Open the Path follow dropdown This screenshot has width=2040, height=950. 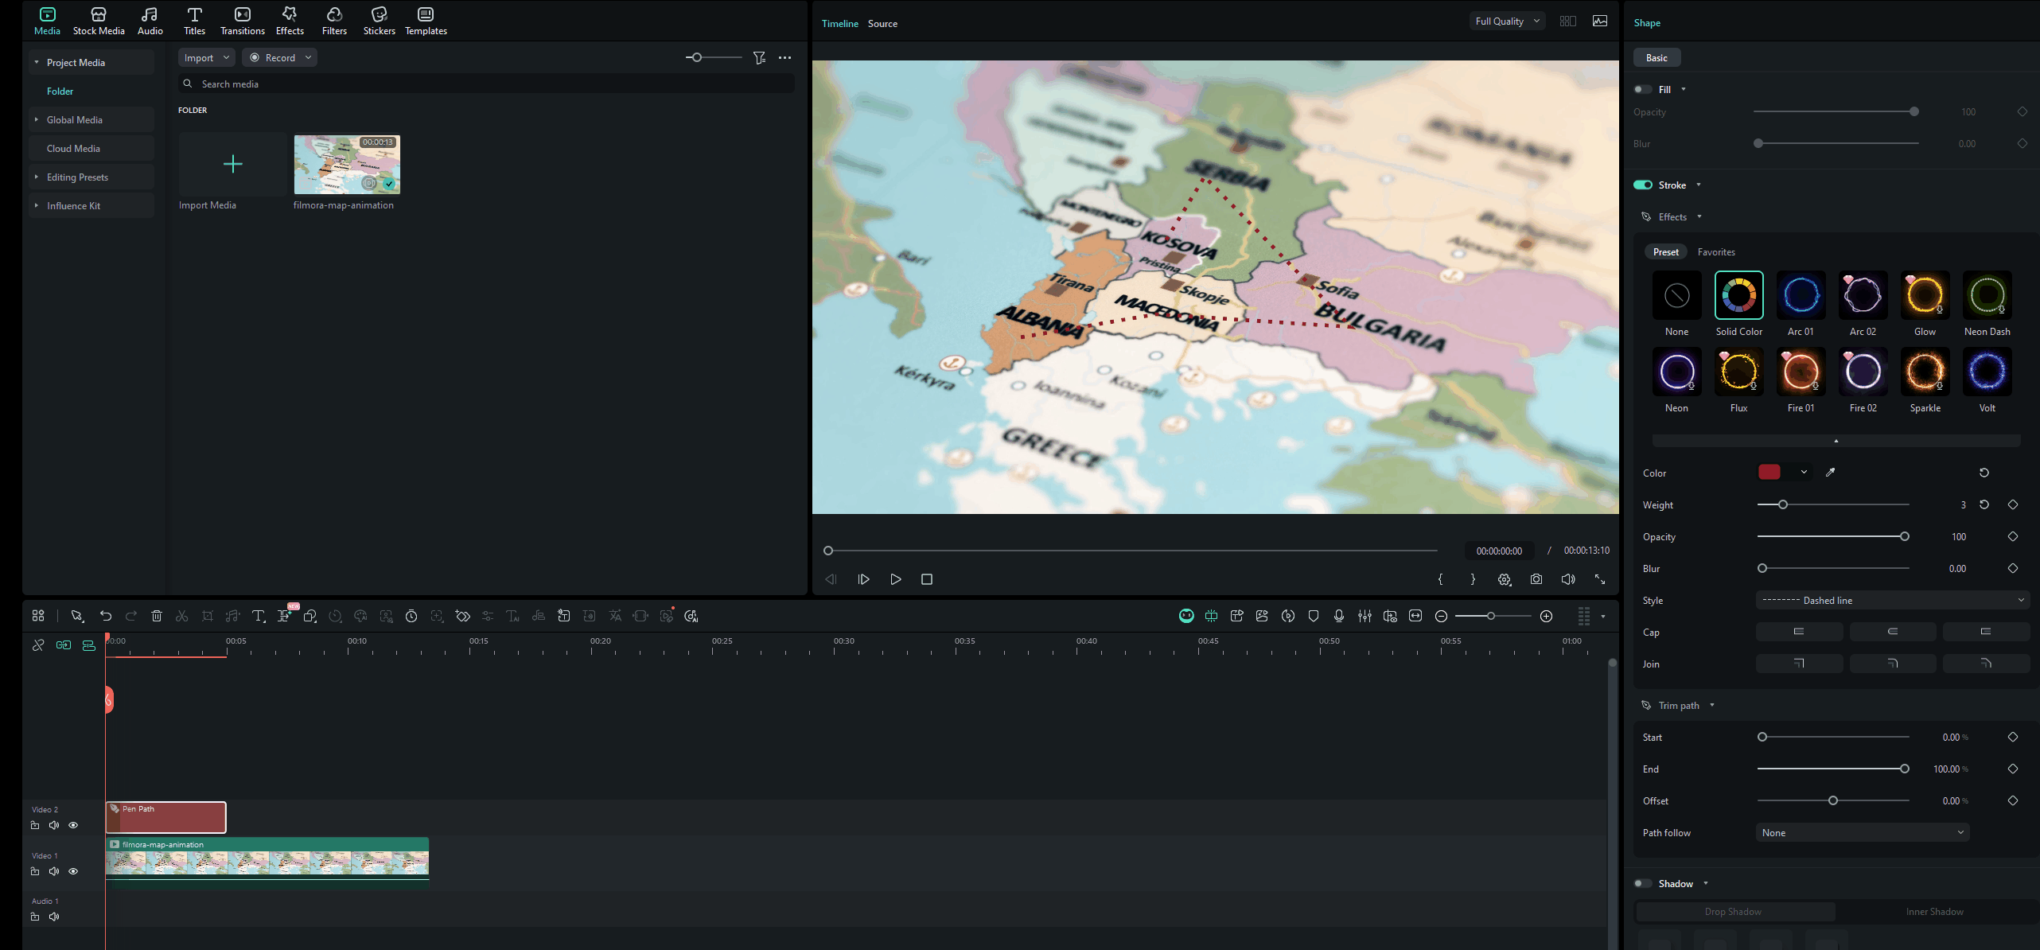tap(1862, 833)
